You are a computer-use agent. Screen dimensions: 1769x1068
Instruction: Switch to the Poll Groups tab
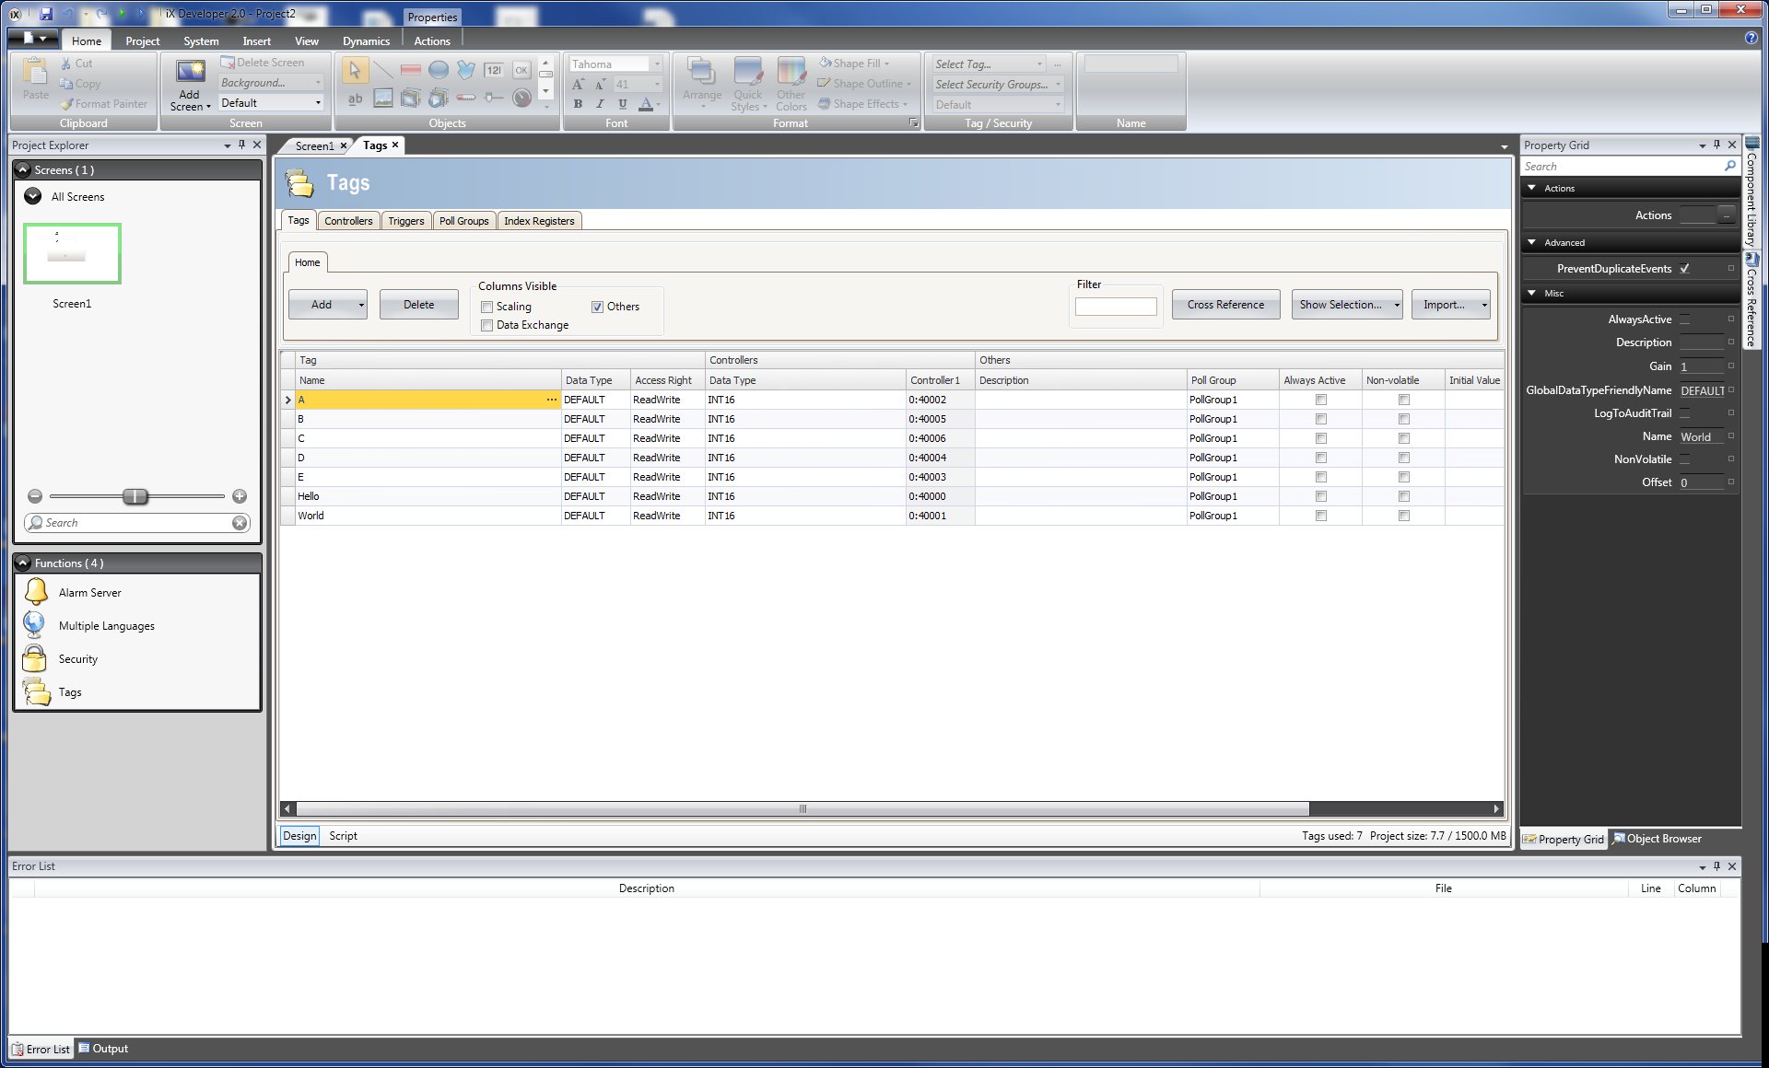(x=463, y=221)
